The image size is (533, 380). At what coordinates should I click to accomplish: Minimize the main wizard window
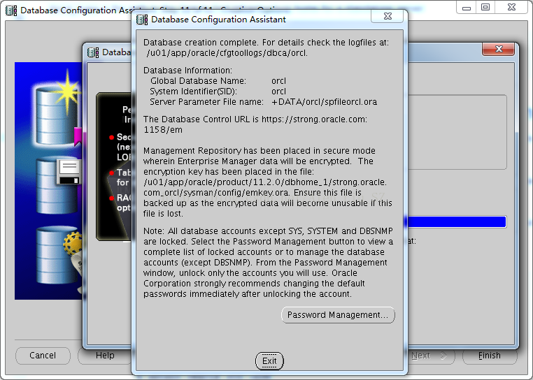point(467,8)
